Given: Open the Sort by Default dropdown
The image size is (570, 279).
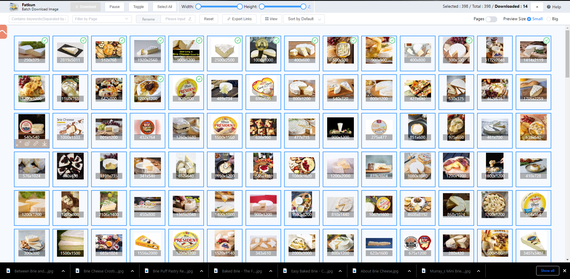Looking at the screenshot, I should 304,19.
